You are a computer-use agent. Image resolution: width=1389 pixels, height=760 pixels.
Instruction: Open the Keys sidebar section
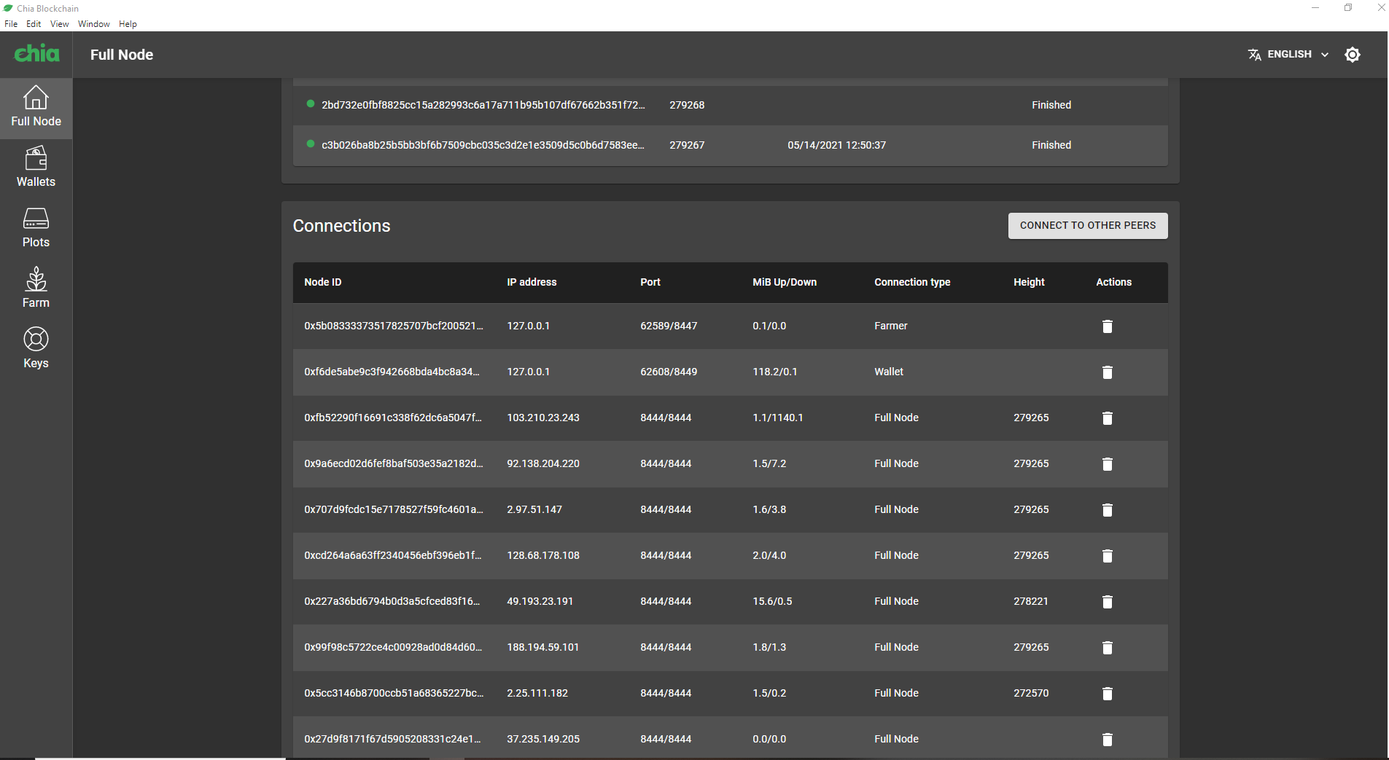pos(36,350)
